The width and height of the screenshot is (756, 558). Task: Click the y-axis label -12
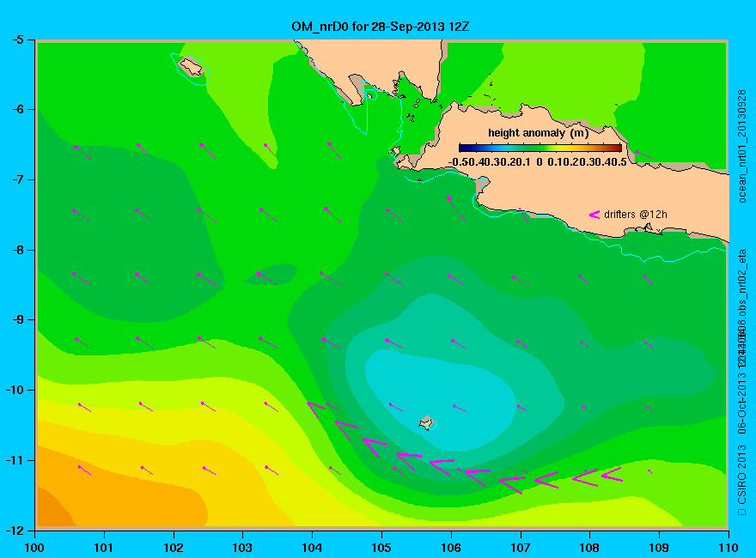14,531
